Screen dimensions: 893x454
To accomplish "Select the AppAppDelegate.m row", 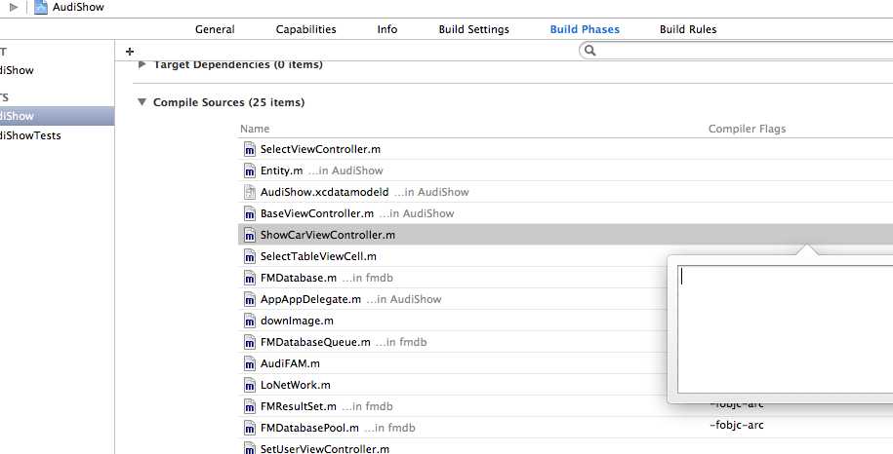I will (x=453, y=299).
